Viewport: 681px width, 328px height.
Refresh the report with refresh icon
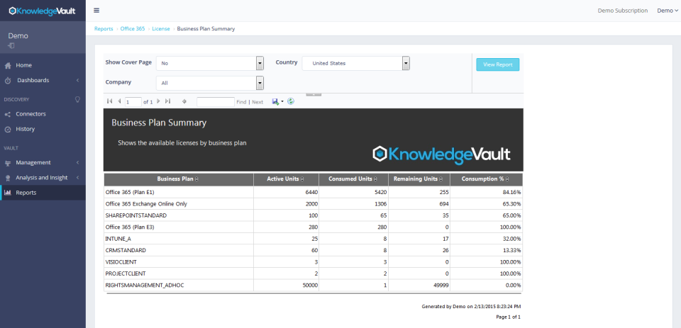tap(291, 101)
